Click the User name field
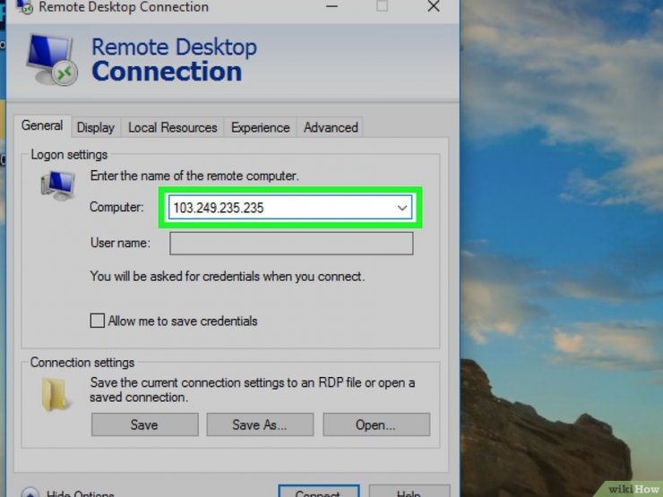 291,243
